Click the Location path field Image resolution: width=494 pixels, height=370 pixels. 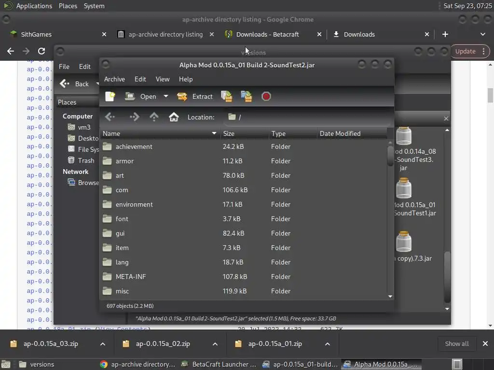pos(307,117)
